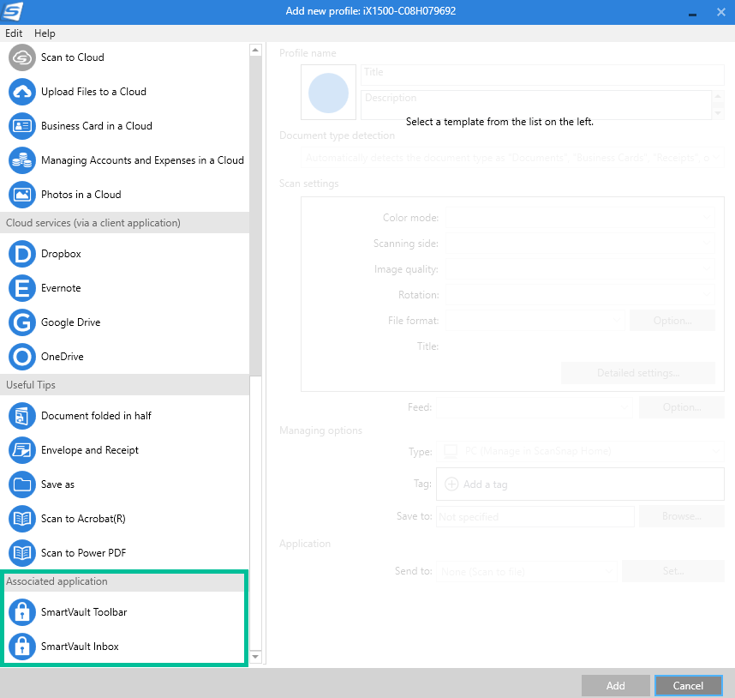This screenshot has height=698, width=735.
Task: Select Managing Accounts and Expenses in a Cloud icon
Action: [x=22, y=160]
